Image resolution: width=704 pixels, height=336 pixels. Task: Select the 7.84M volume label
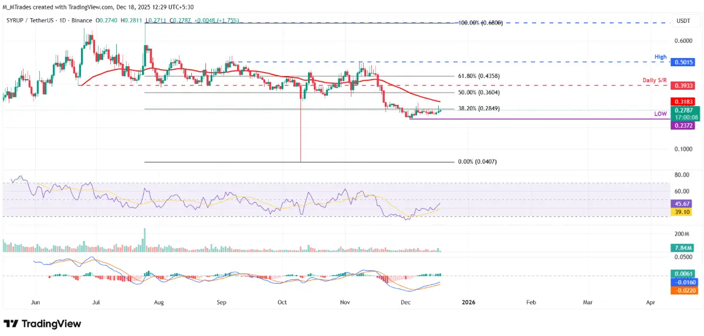point(682,248)
